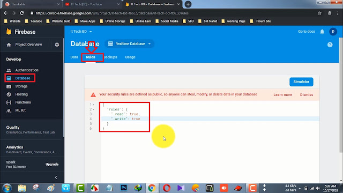Expand the Analytics section
This screenshot has width=343, height=193.
(x=32, y=150)
